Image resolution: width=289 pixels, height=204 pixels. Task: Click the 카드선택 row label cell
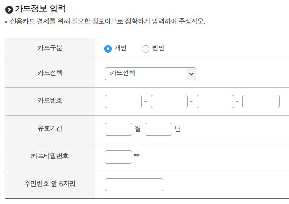pos(50,74)
